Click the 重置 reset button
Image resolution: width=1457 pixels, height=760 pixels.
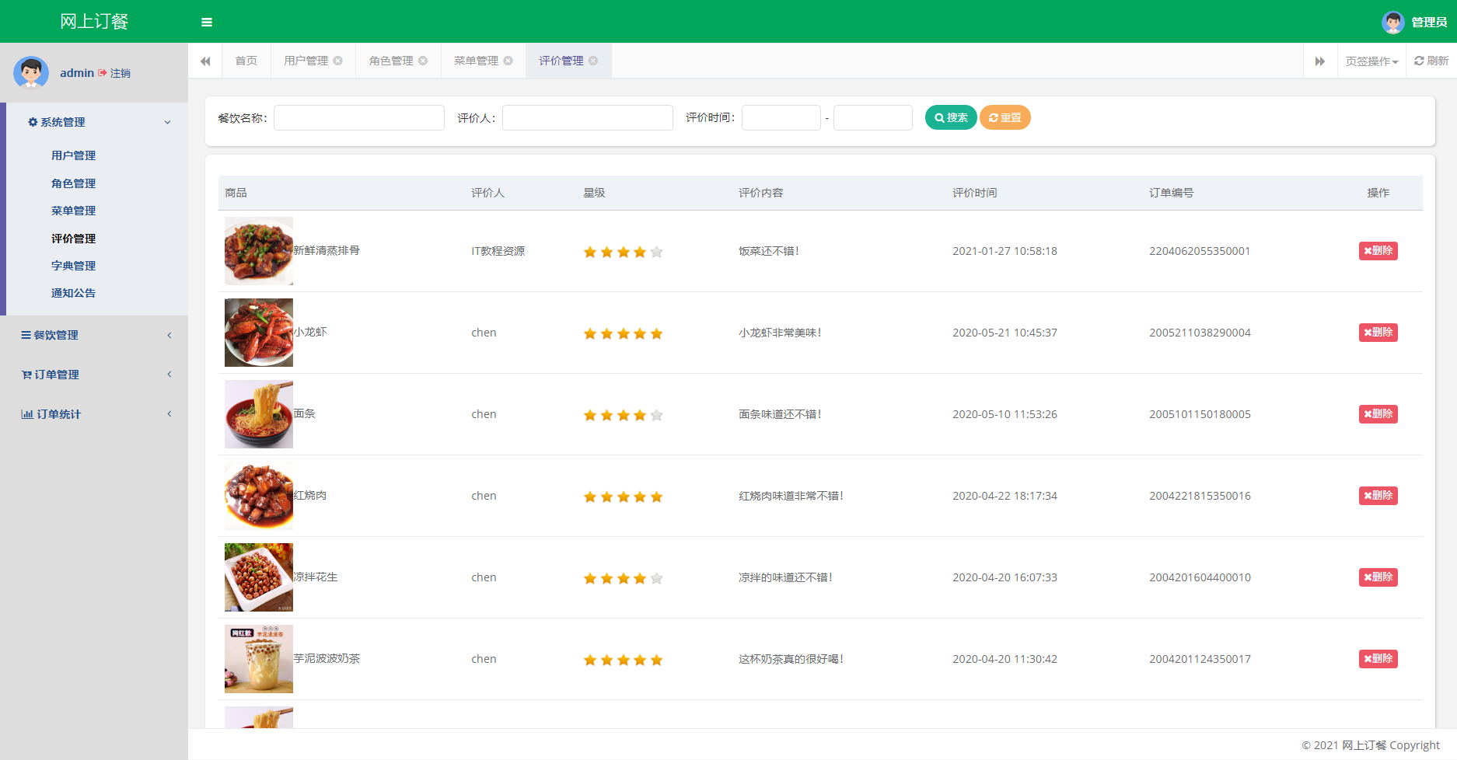(x=1005, y=117)
